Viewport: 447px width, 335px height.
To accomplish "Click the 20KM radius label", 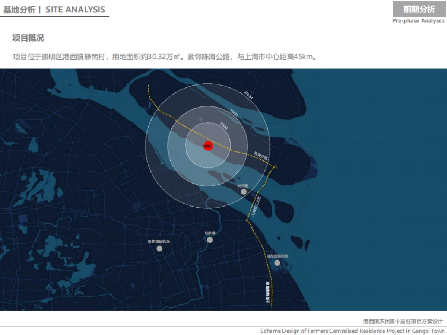I will tap(248, 96).
